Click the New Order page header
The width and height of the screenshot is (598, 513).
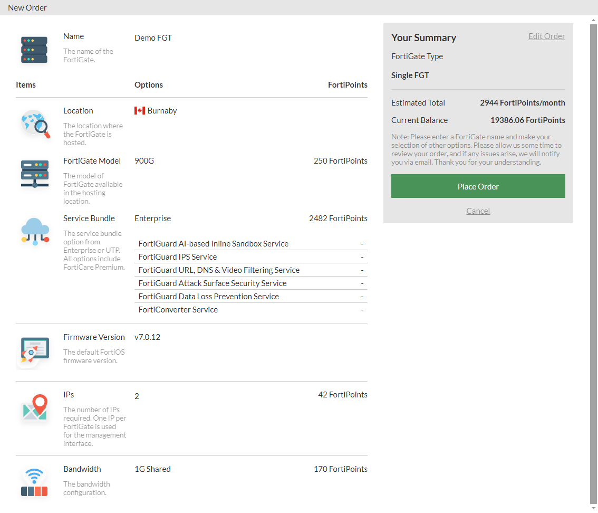tap(27, 7)
